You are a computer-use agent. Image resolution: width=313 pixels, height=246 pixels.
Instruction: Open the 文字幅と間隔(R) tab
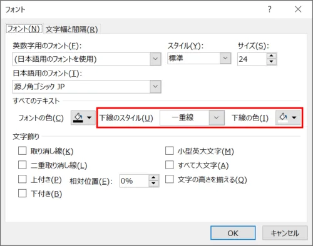(x=72, y=29)
